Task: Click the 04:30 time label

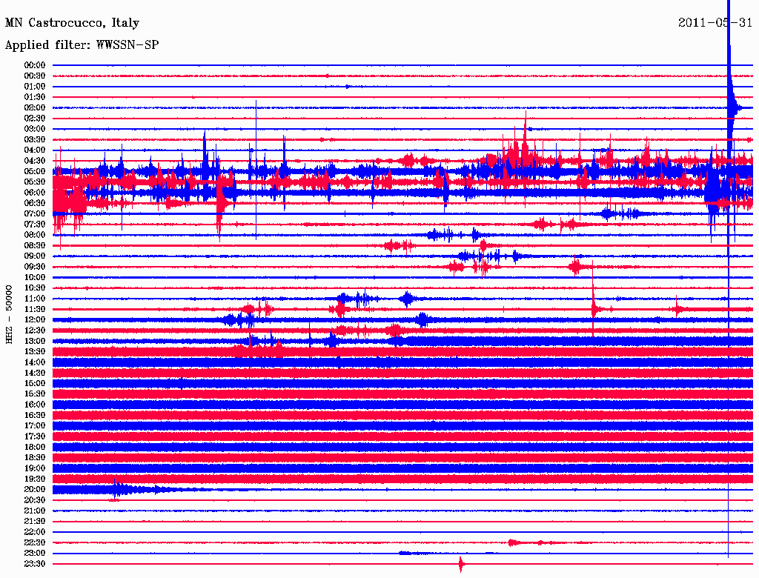Action: point(35,161)
